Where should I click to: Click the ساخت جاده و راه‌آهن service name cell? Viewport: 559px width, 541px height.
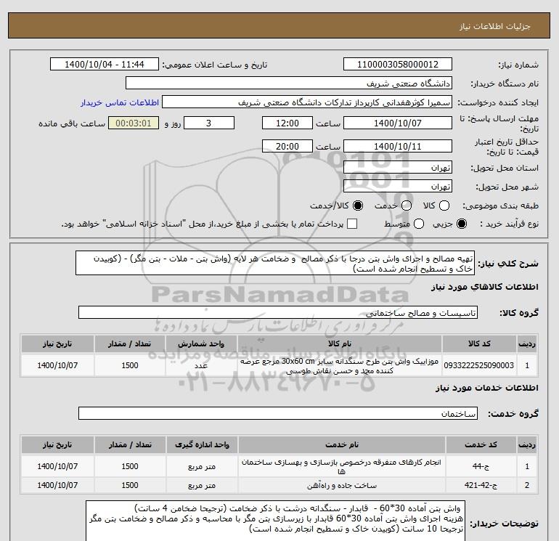click(342, 485)
